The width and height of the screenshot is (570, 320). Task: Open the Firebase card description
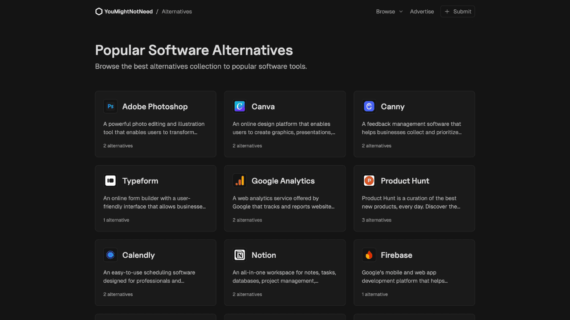tap(405, 276)
